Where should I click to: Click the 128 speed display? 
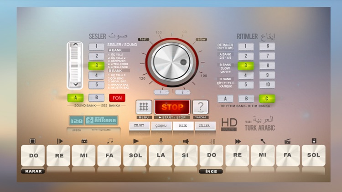(77, 121)
